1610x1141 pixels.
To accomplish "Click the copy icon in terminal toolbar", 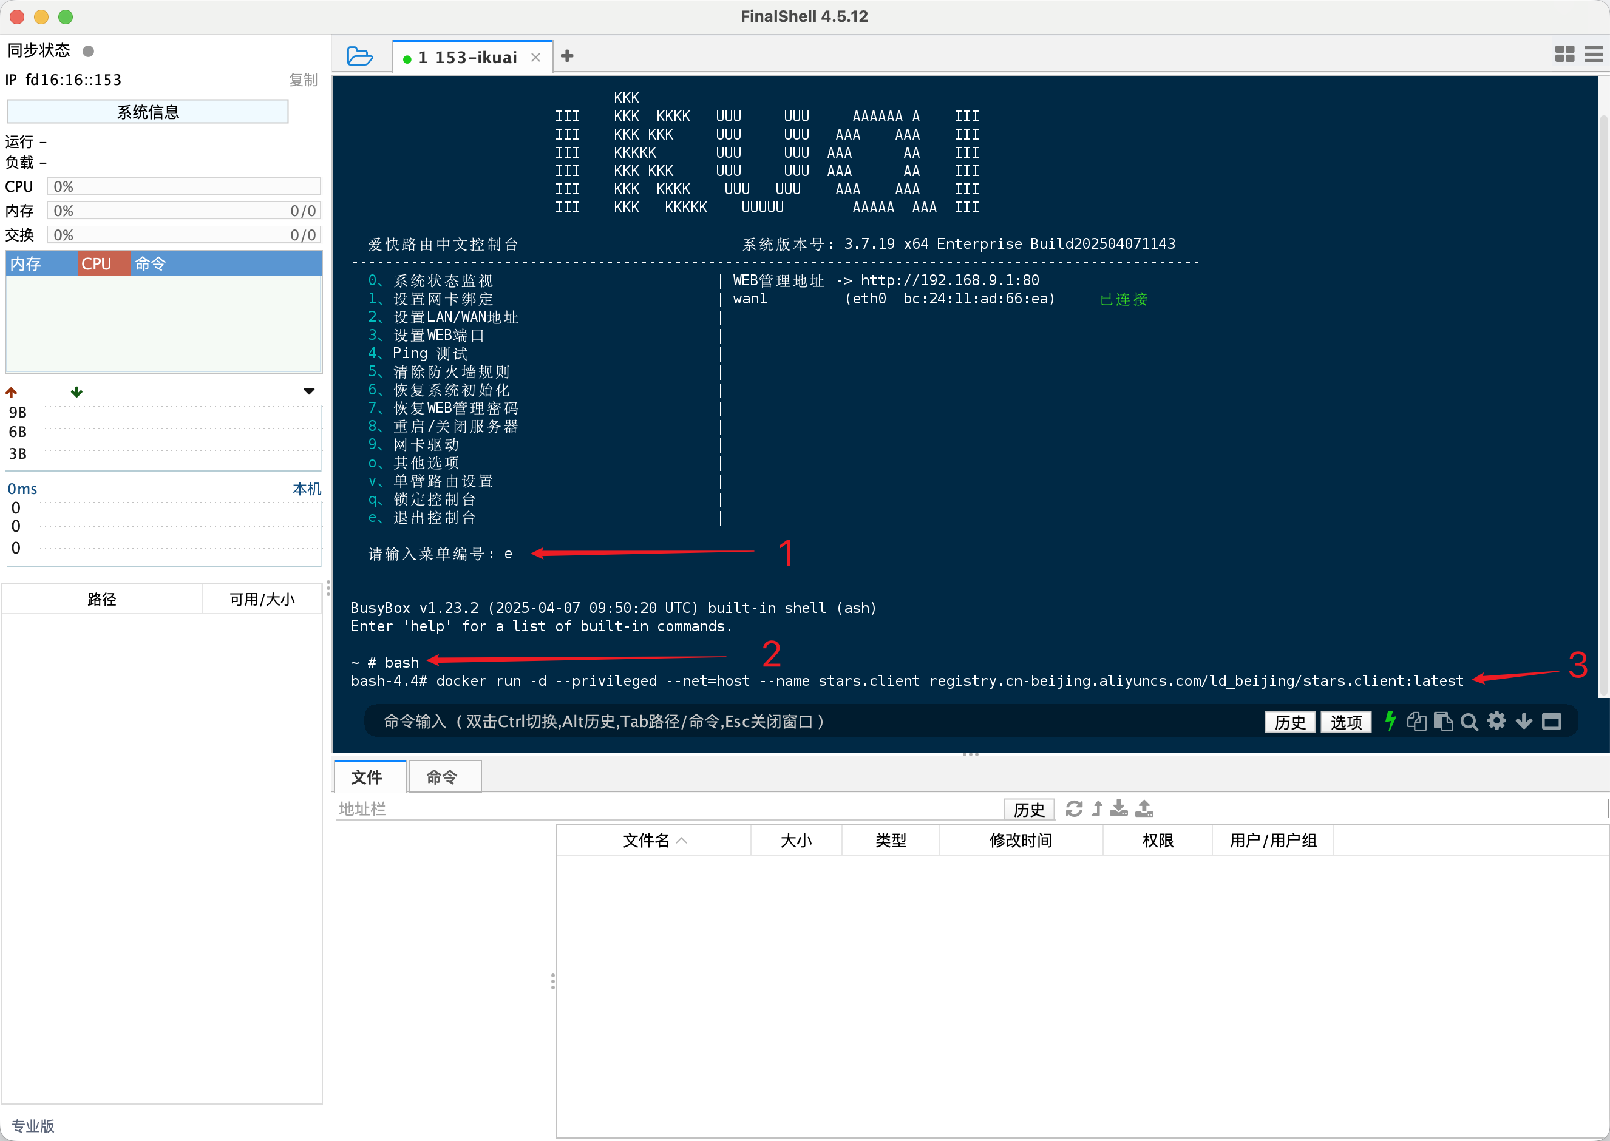I will pos(1416,722).
